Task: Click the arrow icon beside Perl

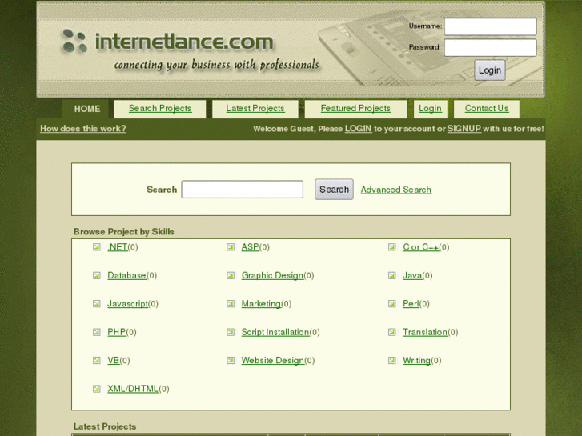Action: [x=392, y=304]
